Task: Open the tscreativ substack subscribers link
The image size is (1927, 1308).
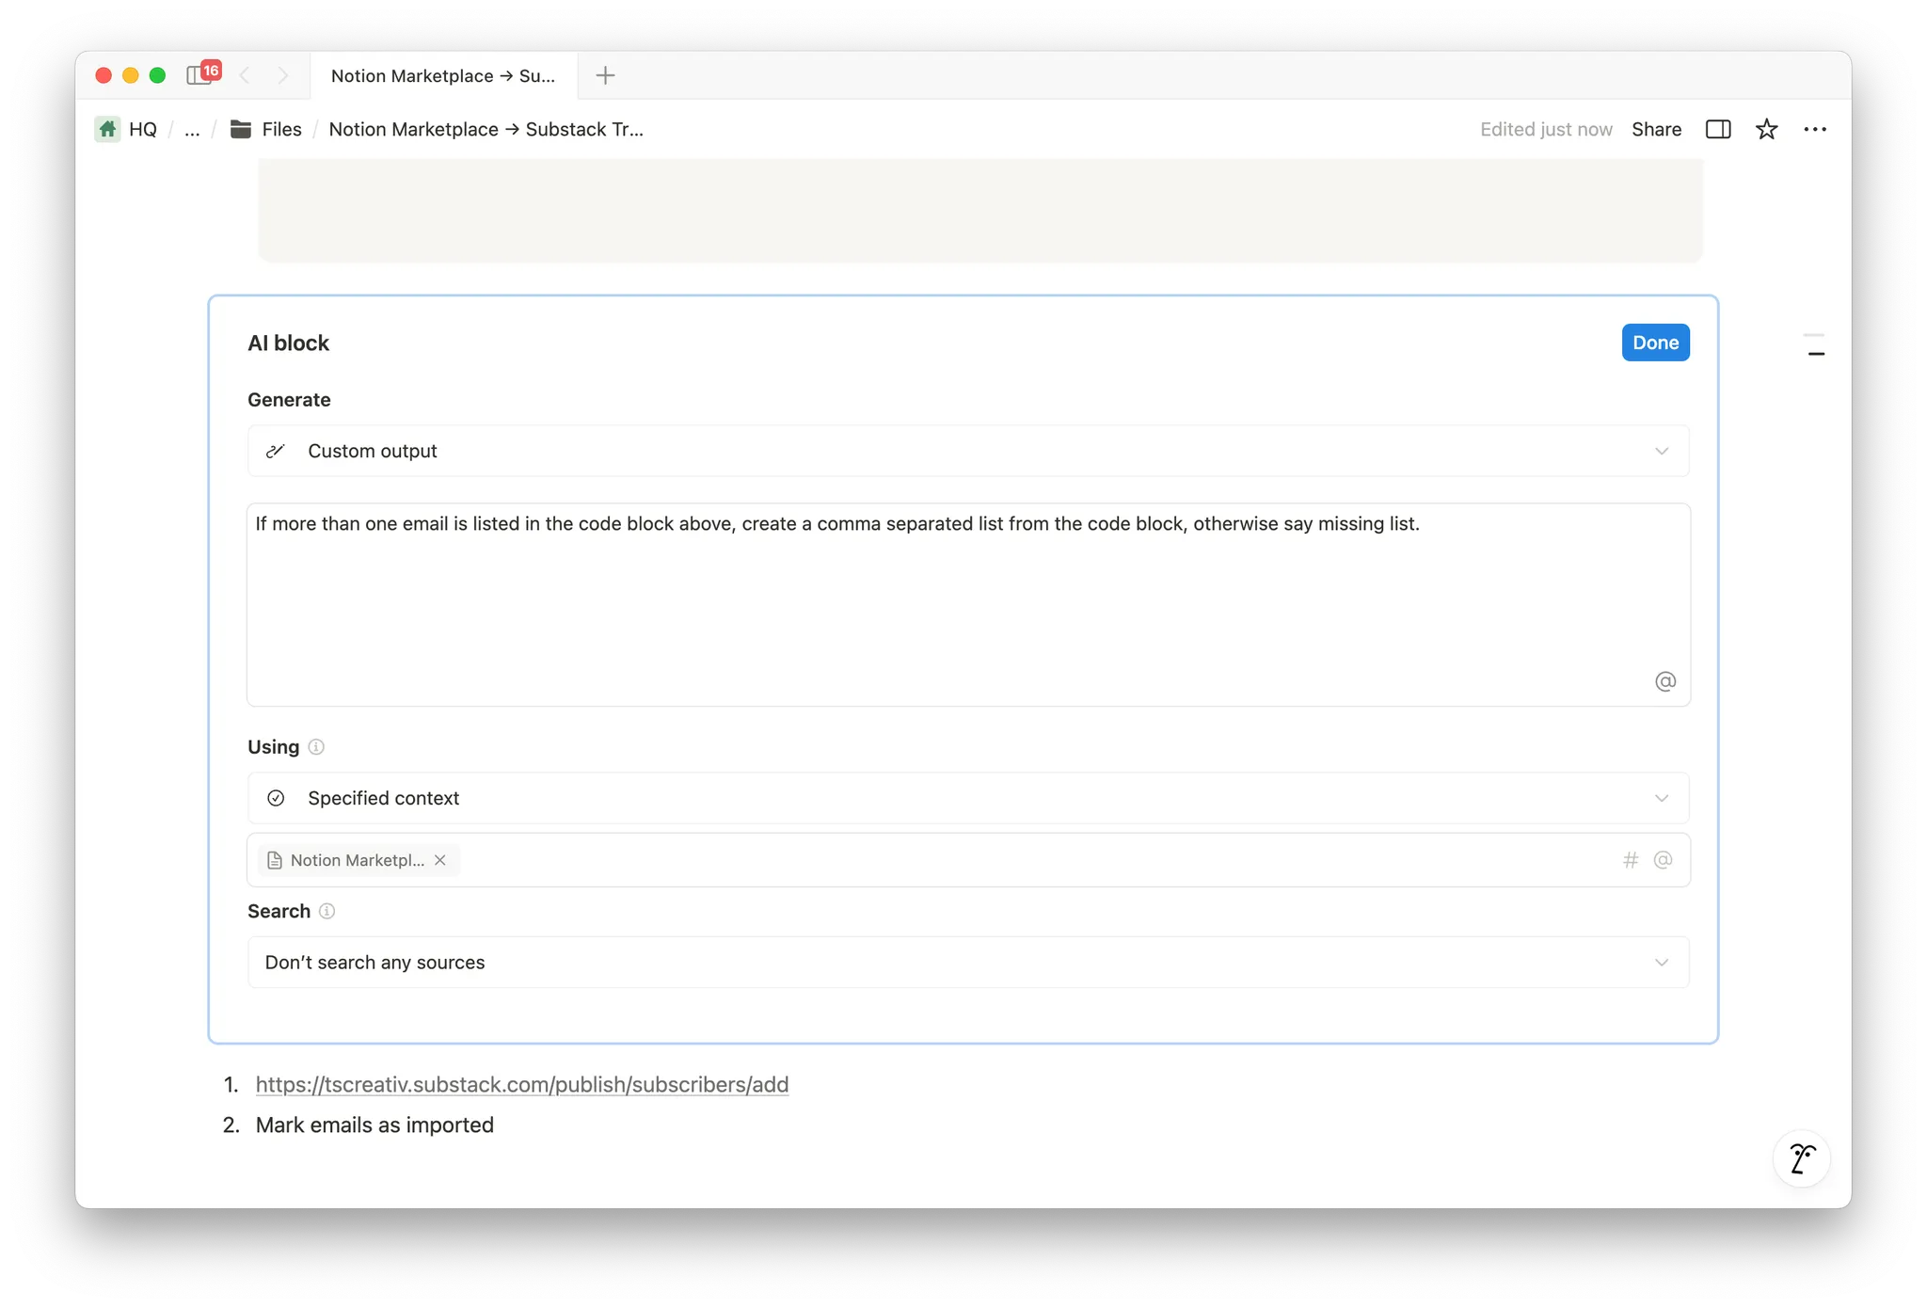Action: click(x=521, y=1084)
